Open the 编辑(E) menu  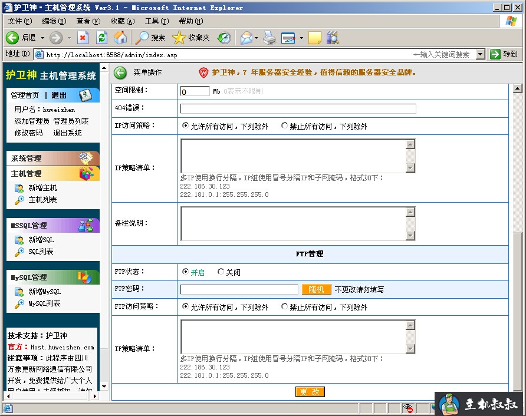(54, 21)
